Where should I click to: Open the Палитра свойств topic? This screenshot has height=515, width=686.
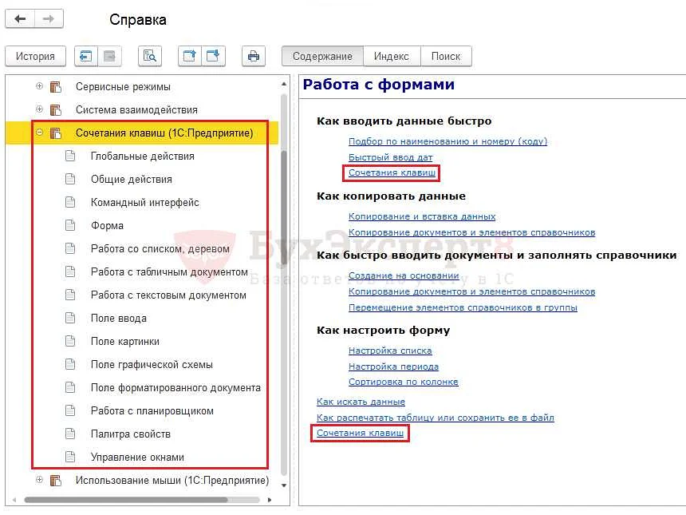pos(131,434)
